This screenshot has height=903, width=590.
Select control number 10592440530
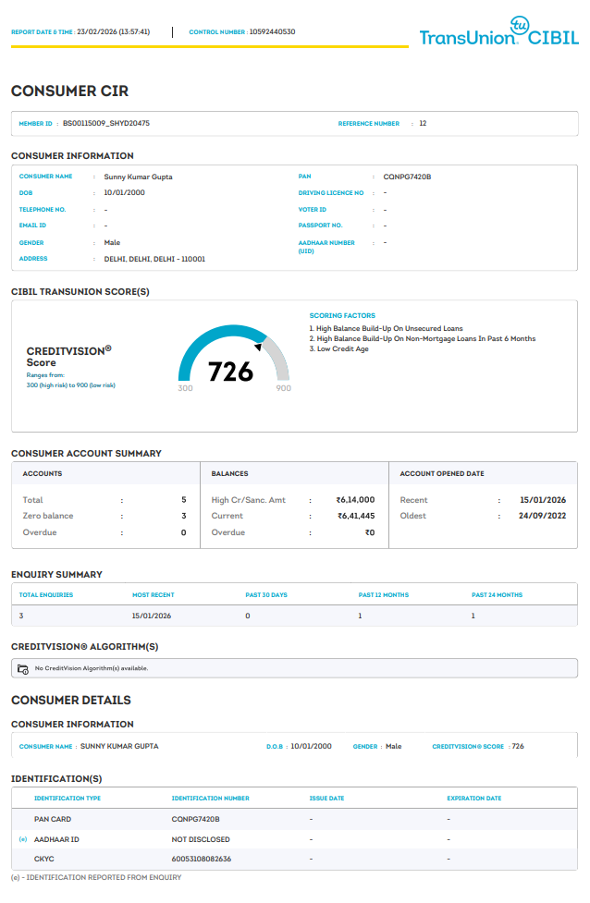point(273,32)
